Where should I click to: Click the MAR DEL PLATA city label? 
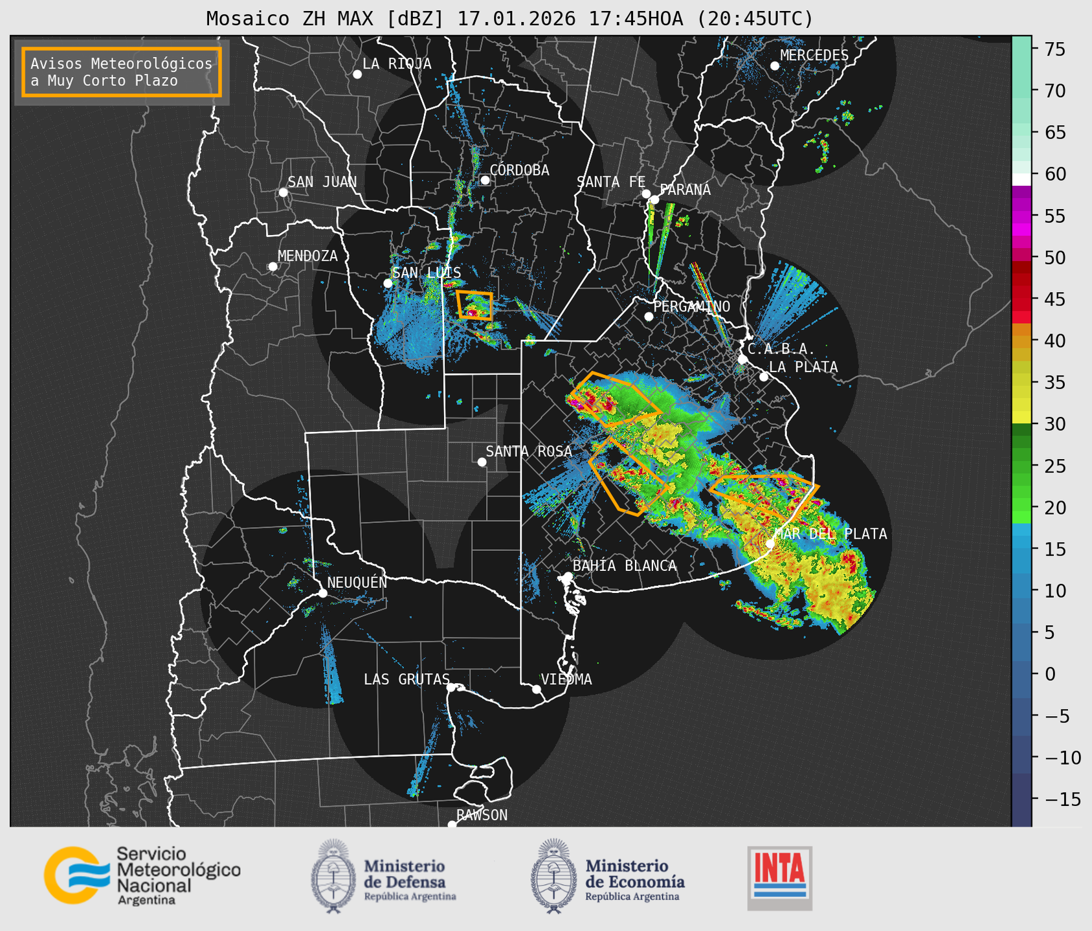click(830, 534)
